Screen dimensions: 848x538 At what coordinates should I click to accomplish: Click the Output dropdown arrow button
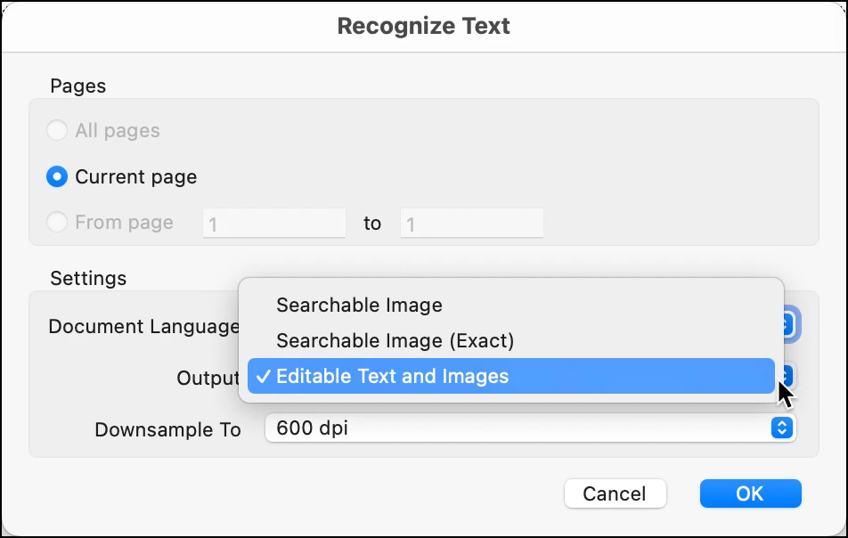[x=789, y=374]
